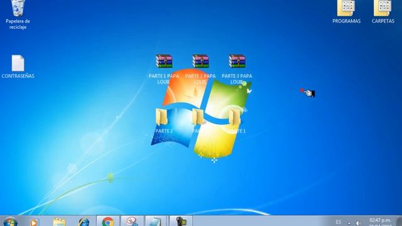This screenshot has height=226, width=402.
Task: Select the folder between PARTE 2 and PARTE 1
Action: [x=198, y=117]
